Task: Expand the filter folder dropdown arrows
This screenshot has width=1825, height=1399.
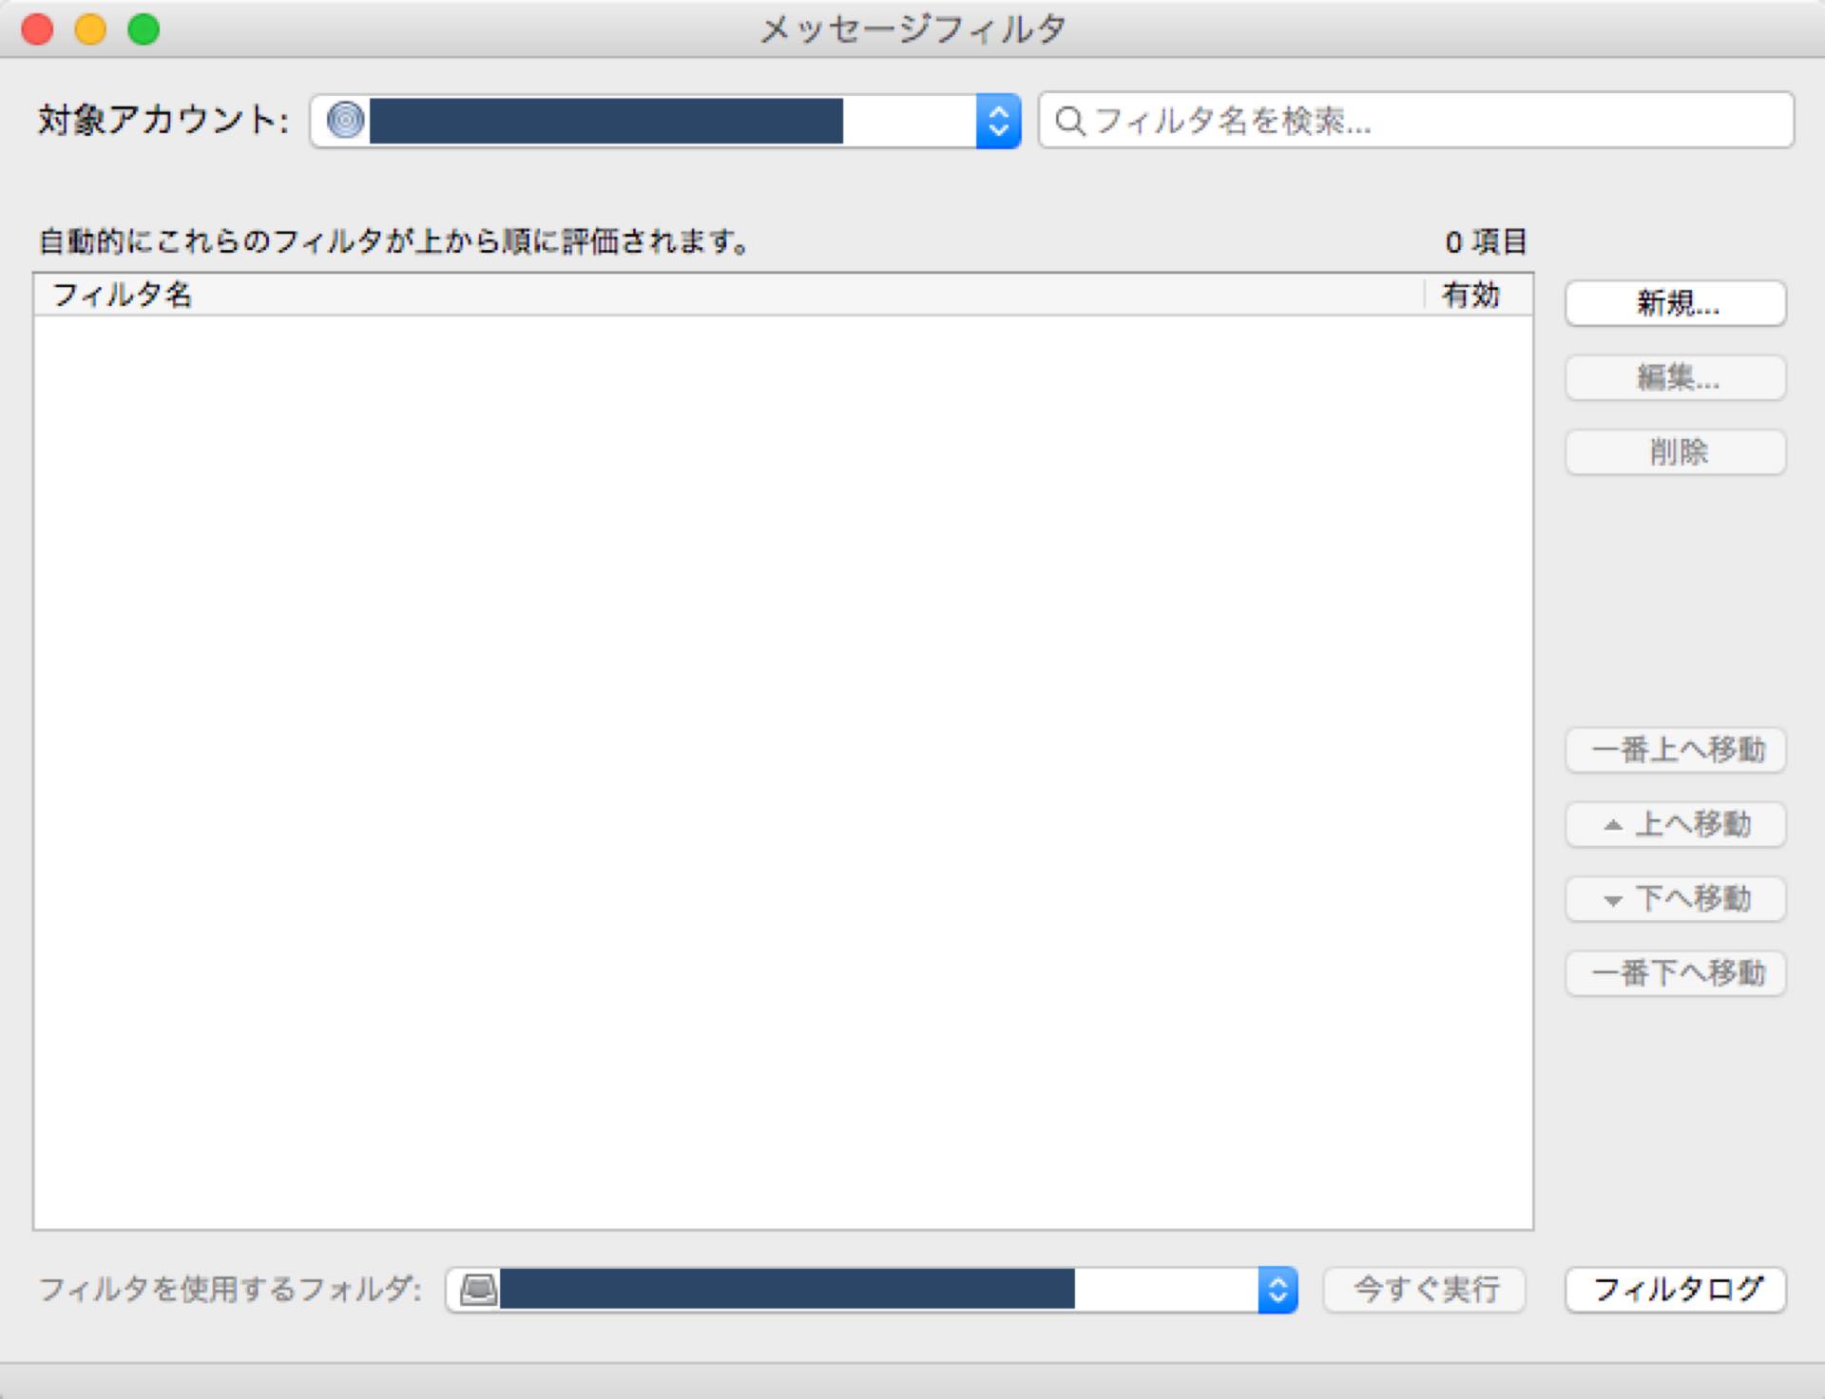Action: [1277, 1290]
